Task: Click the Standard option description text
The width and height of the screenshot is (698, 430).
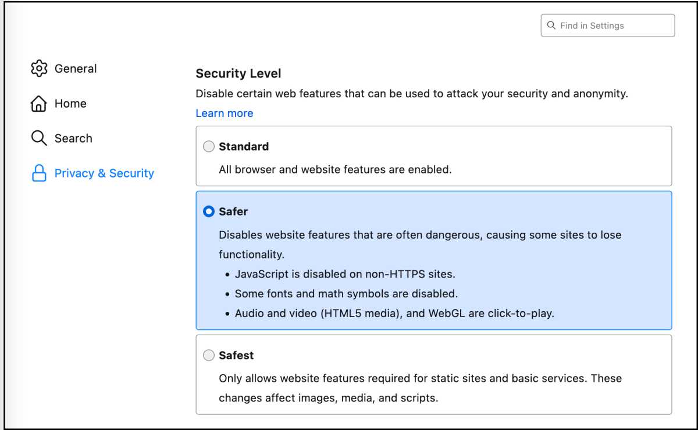Action: (336, 170)
